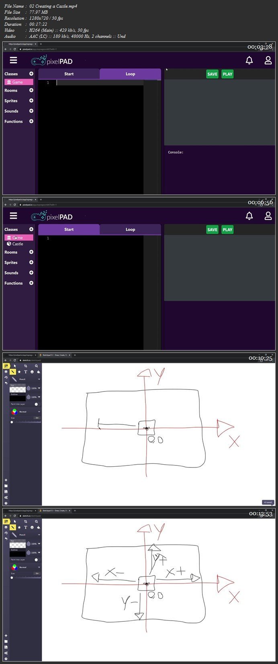Screen dimensions: 278x664
Task: Click the Size slider in the 00:10:25 frame
Action: click(26, 422)
